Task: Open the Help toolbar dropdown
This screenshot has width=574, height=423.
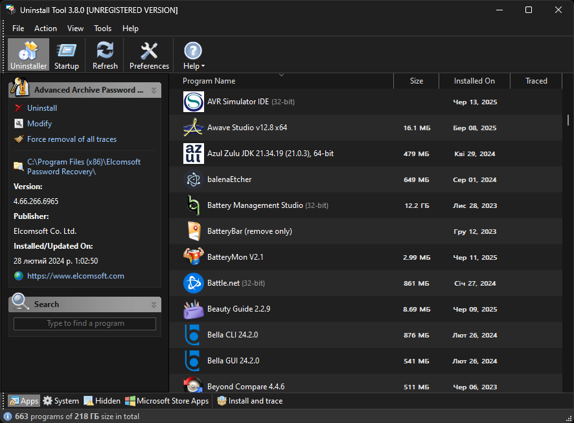Action: click(x=194, y=55)
